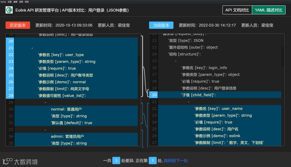
Task: Click the current difference index box 1
Action: click(x=153, y=161)
